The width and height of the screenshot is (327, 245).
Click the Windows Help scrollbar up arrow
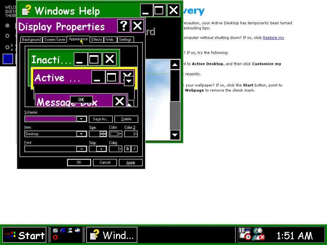coord(175,64)
